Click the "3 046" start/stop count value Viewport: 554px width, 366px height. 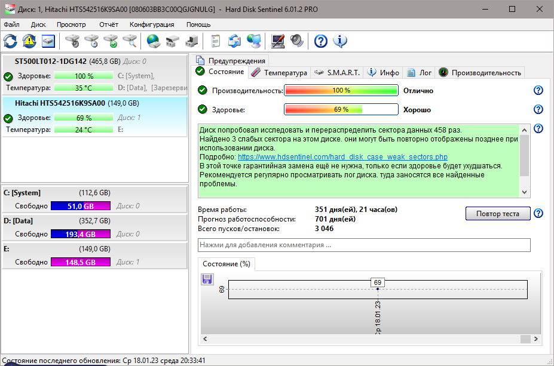point(325,229)
